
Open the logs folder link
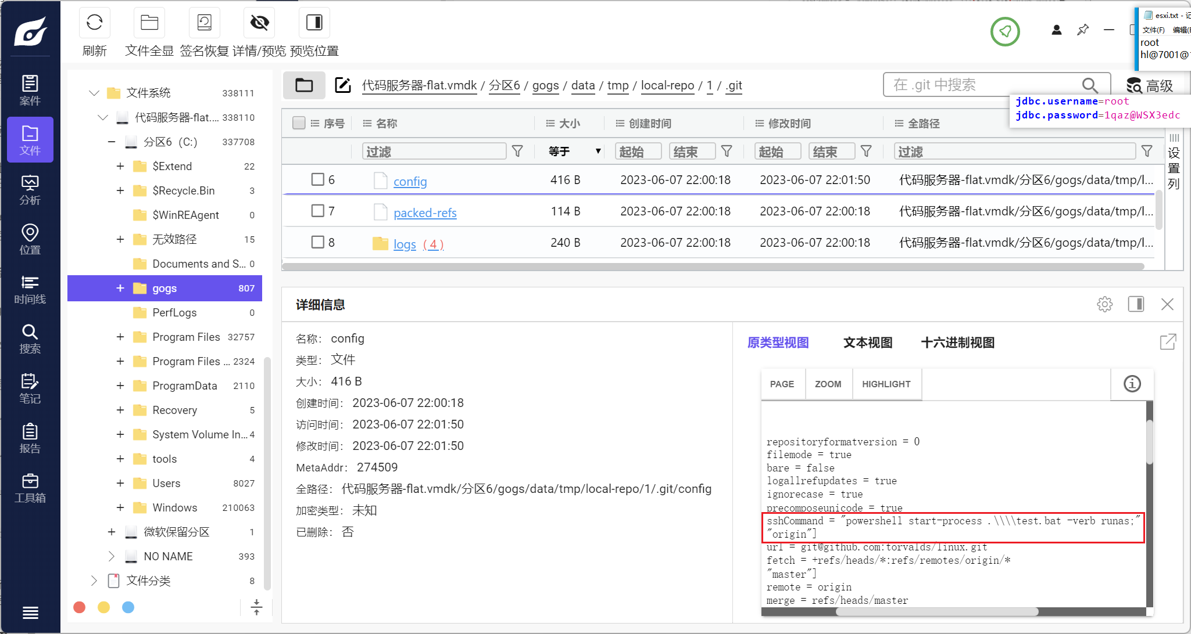coord(405,244)
